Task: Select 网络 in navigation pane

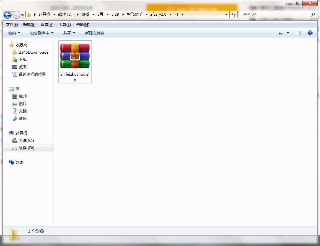Action: point(20,162)
